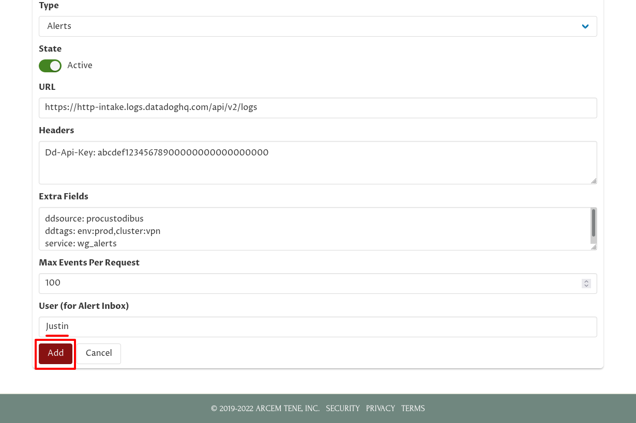This screenshot has height=423, width=636.
Task: Open the Privacy footer link
Action: coord(381,409)
